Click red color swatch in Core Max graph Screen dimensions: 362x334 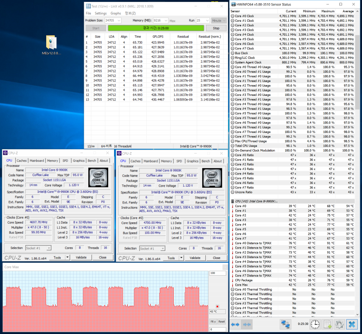tap(217, 306)
